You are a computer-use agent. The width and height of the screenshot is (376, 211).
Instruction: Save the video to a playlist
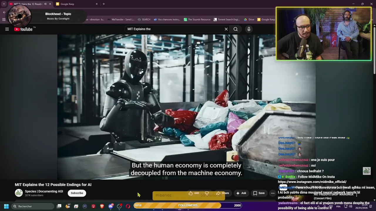coord(259,193)
